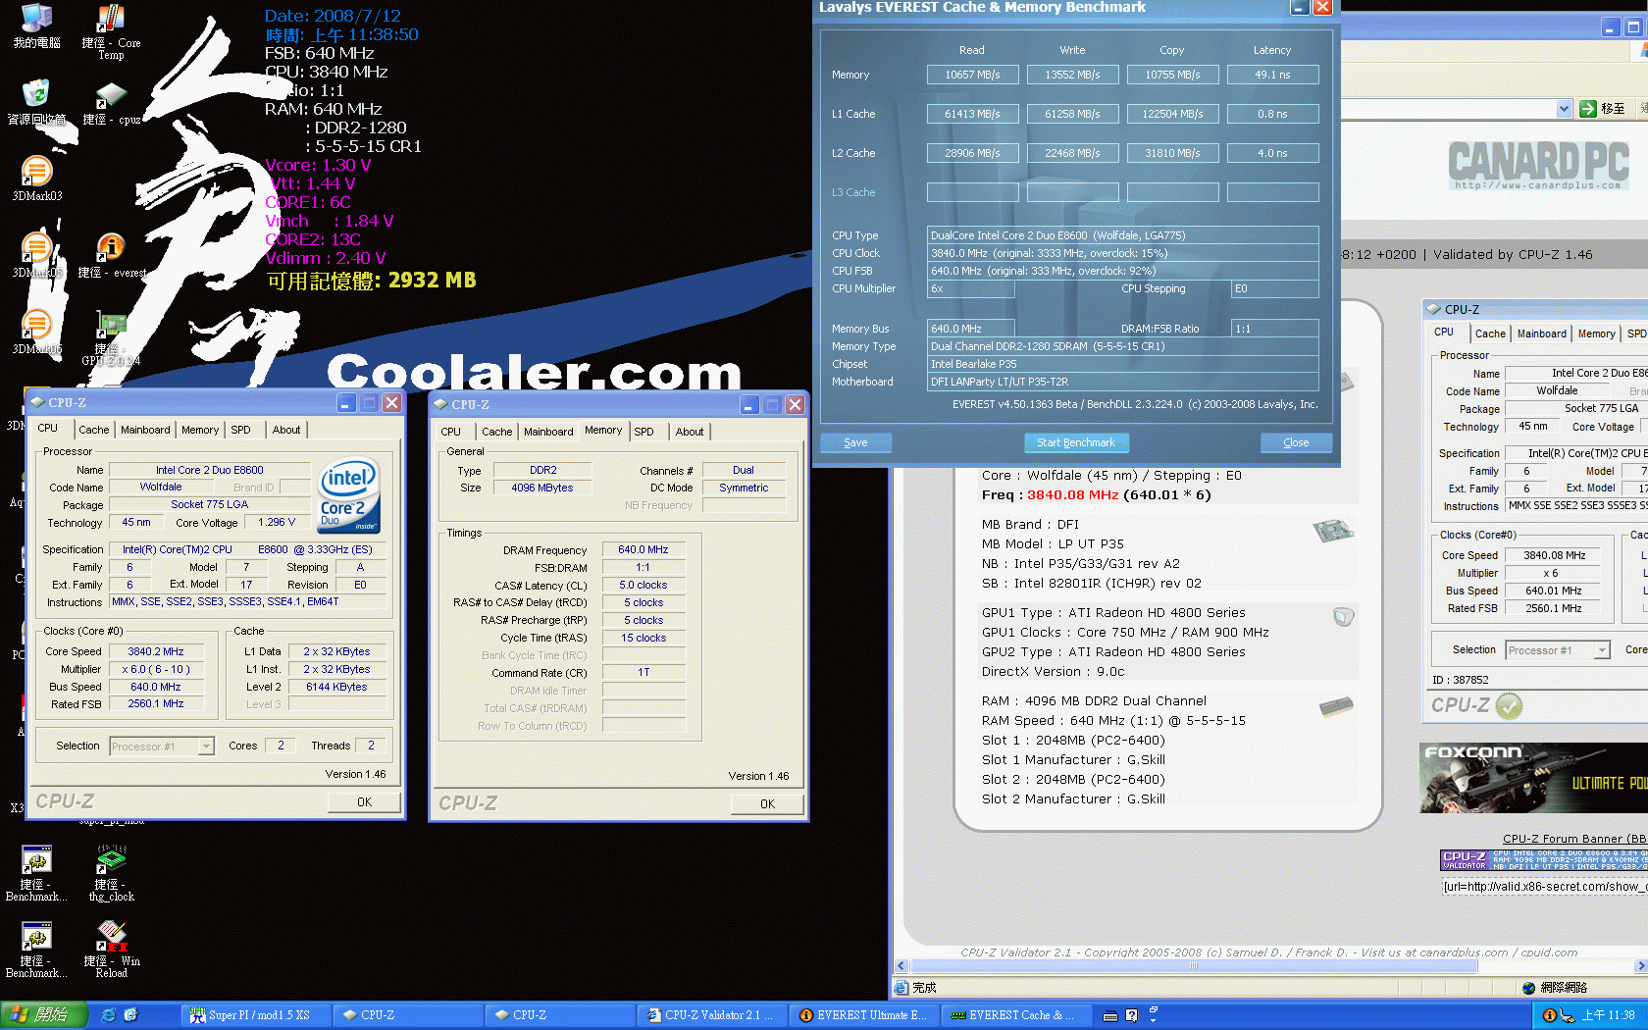
Task: Switch to Mainboard tab in Memory CPU-Z window
Action: [548, 432]
